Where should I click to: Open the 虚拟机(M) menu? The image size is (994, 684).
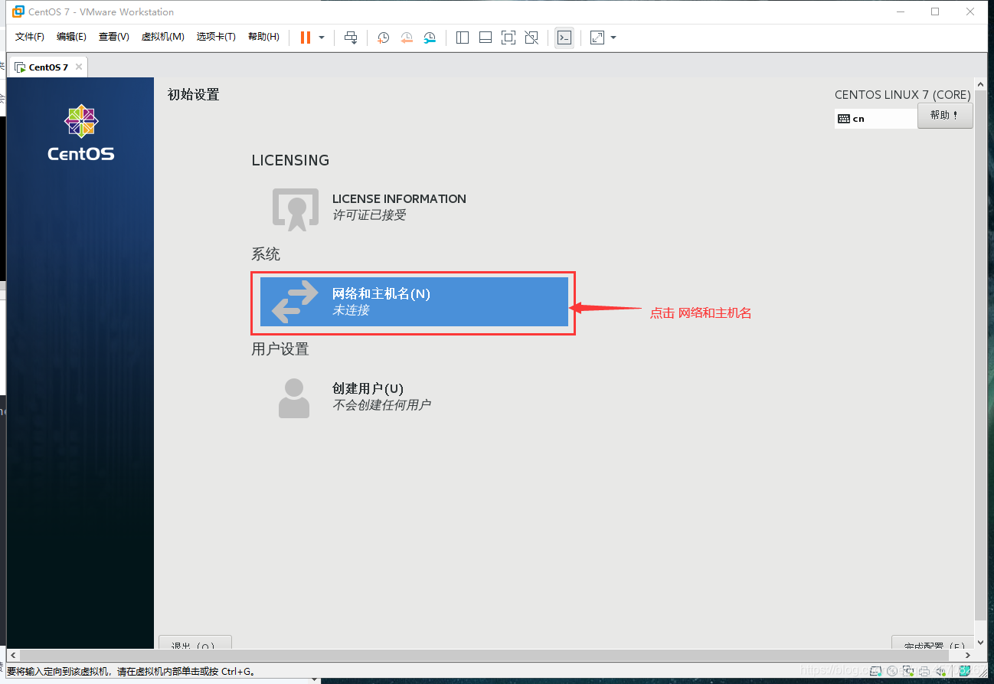click(162, 37)
